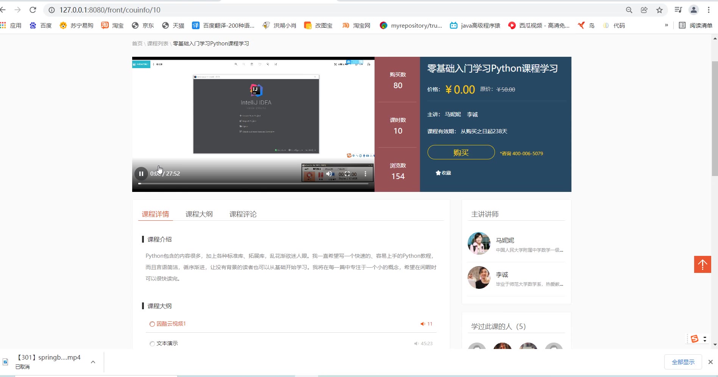Open the 代码 bookmark folder
This screenshot has height=377, width=718.
coord(614,25)
